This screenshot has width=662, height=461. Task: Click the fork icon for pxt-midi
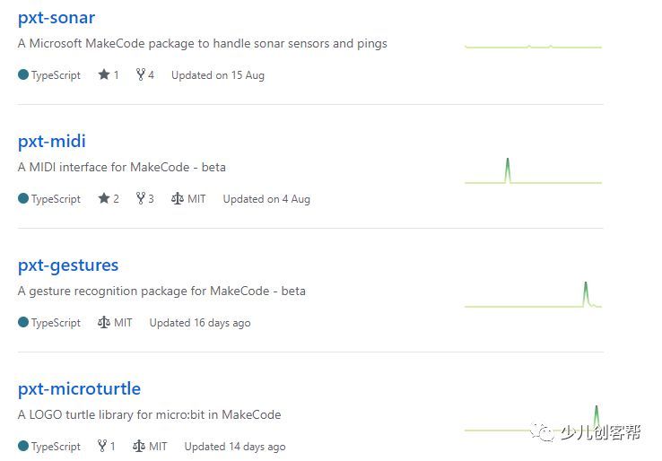point(141,199)
